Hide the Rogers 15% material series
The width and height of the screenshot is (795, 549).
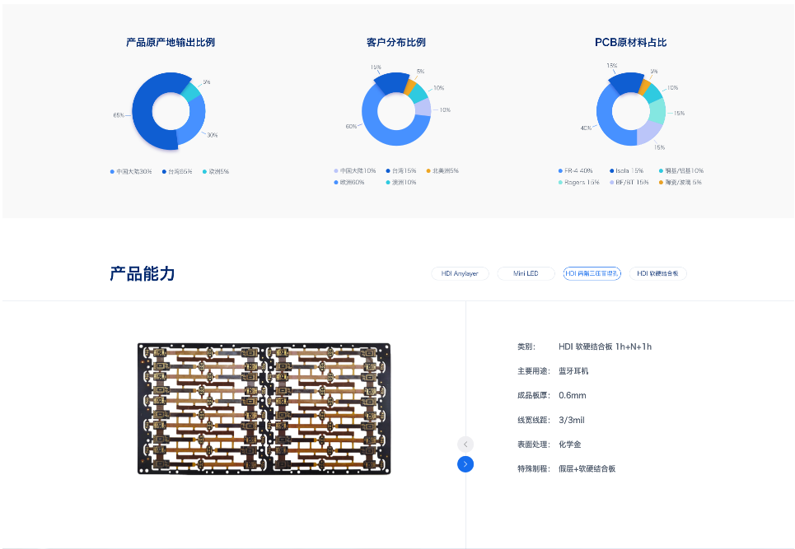tap(579, 182)
